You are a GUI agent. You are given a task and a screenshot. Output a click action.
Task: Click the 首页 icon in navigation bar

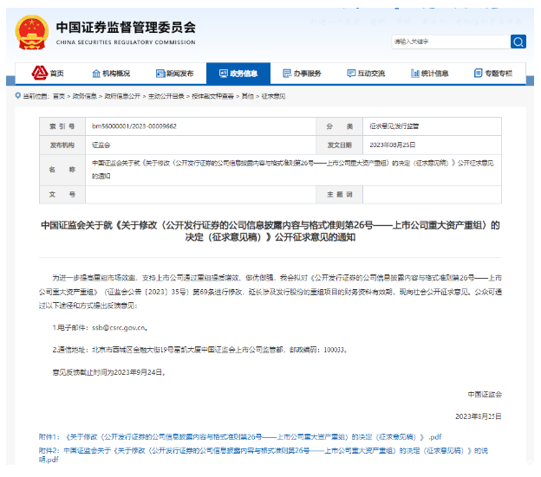point(38,74)
